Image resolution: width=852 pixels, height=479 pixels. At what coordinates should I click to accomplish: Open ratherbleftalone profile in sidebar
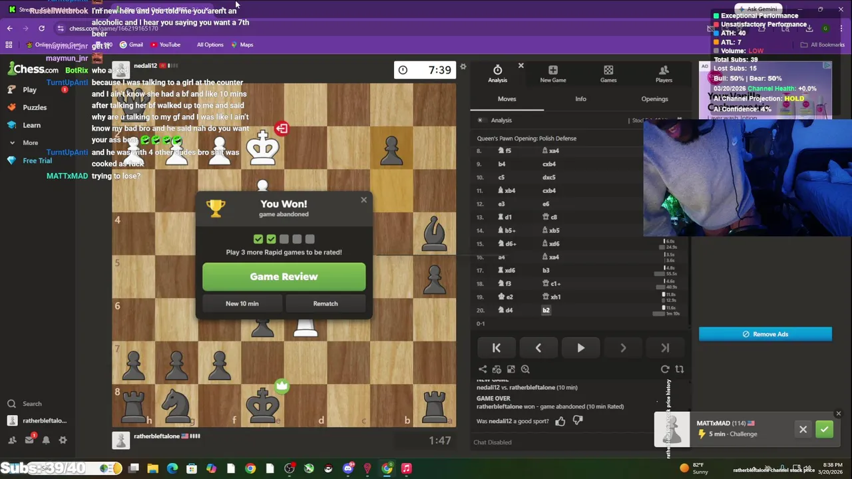[45, 420]
